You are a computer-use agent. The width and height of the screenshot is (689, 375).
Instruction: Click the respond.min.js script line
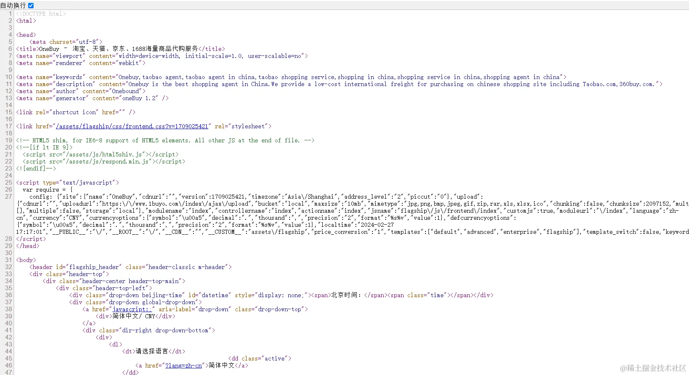tap(104, 161)
